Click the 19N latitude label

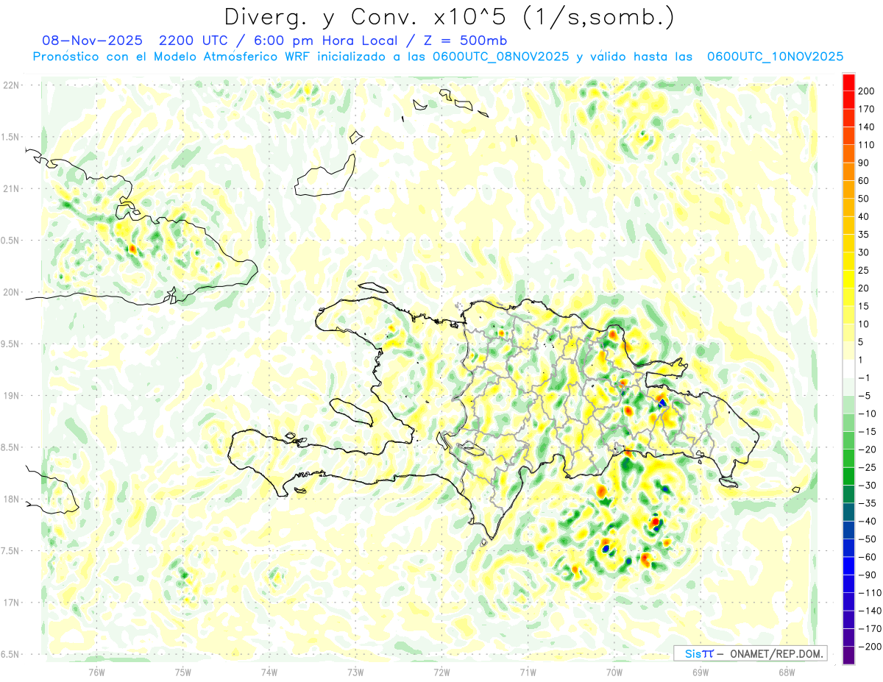click(12, 396)
